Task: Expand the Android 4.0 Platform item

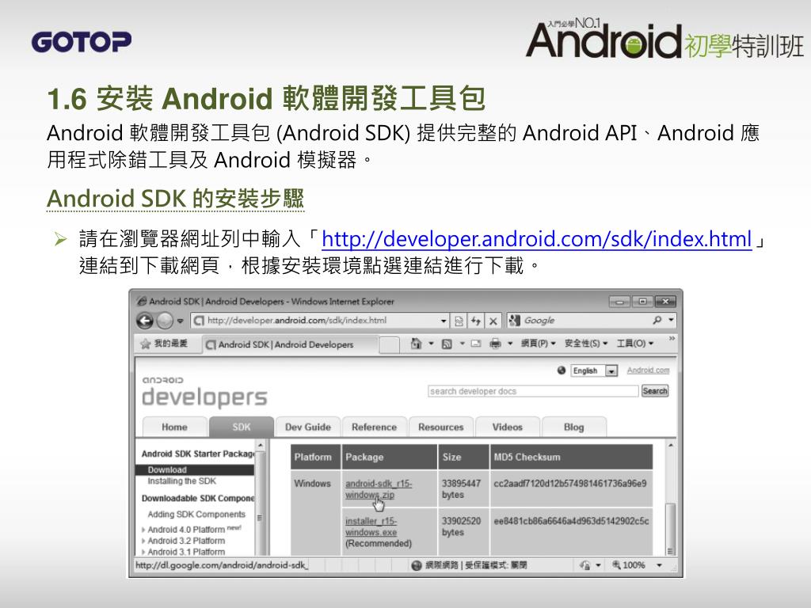Action: point(143,530)
